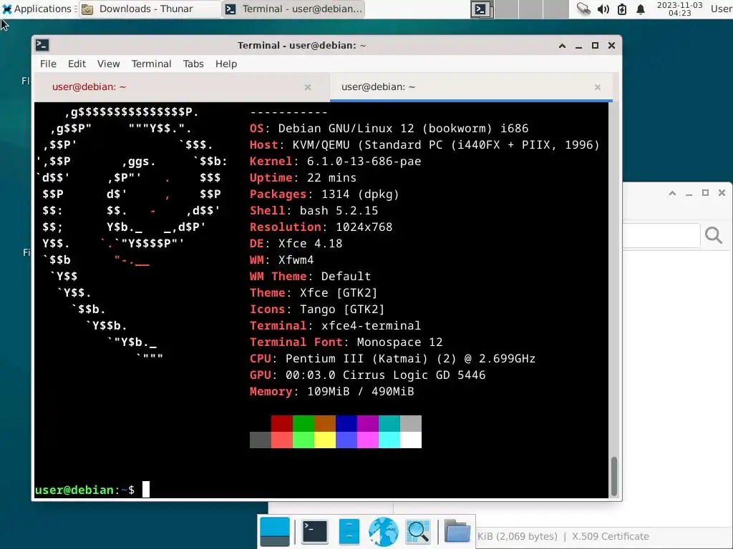This screenshot has width=733, height=549.
Task: Open the View menu in Terminal
Action: click(109, 64)
